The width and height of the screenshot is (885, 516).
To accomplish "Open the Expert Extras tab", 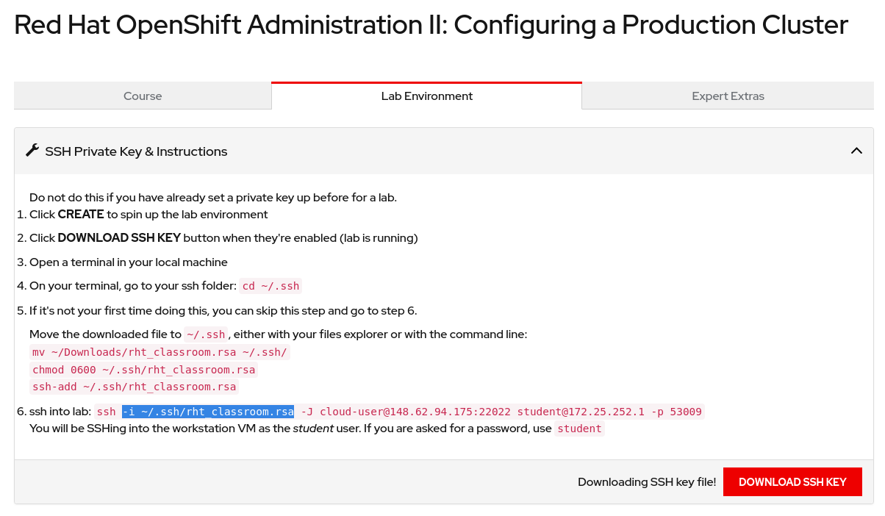I will pyautogui.click(x=728, y=96).
